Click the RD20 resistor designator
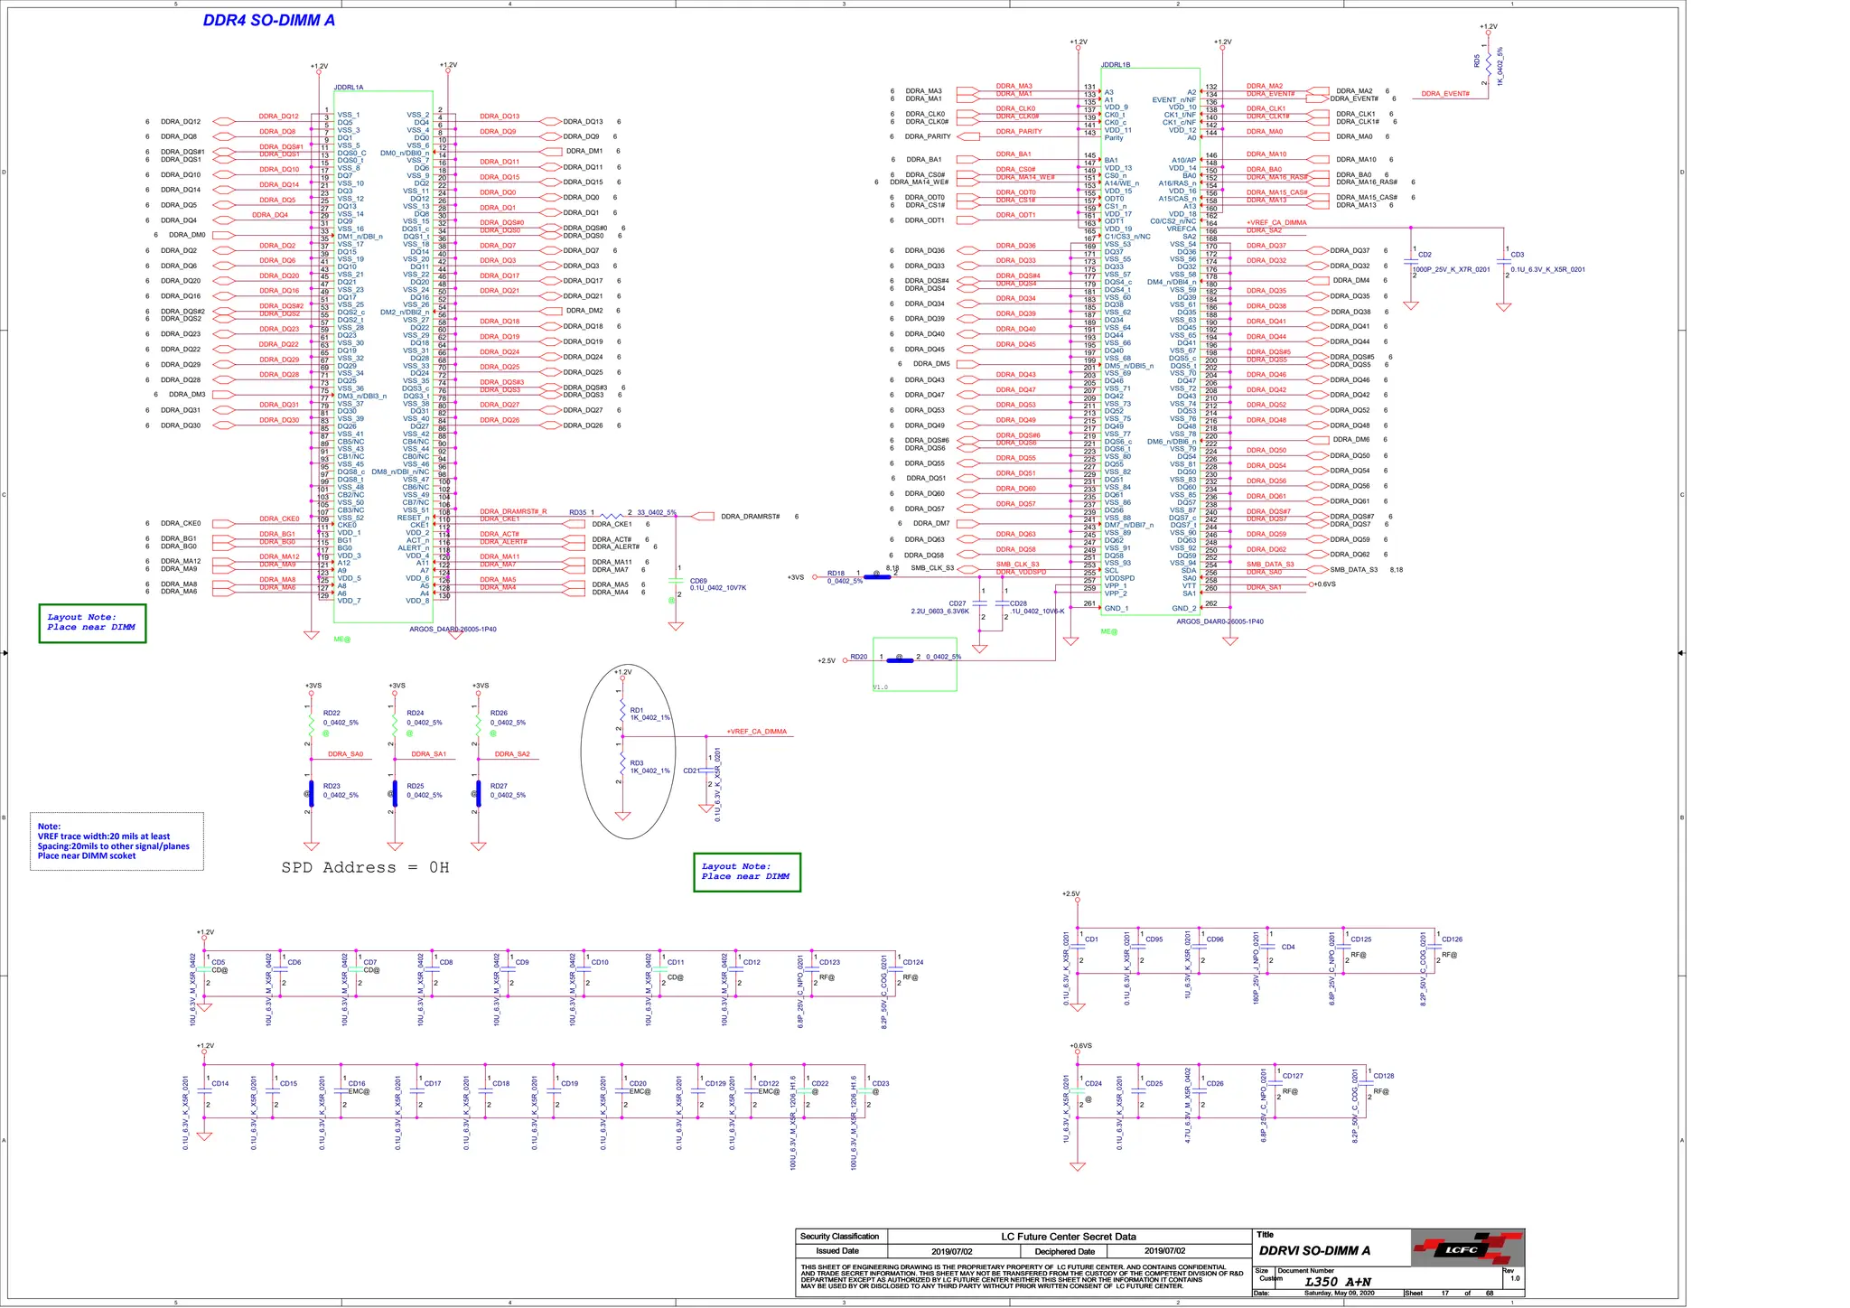The width and height of the screenshot is (1850, 1308). [858, 657]
